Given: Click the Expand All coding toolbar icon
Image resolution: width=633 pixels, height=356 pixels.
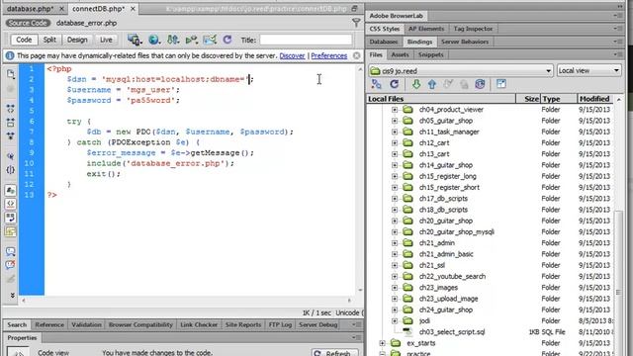Looking at the screenshot, I should coord(11,136).
